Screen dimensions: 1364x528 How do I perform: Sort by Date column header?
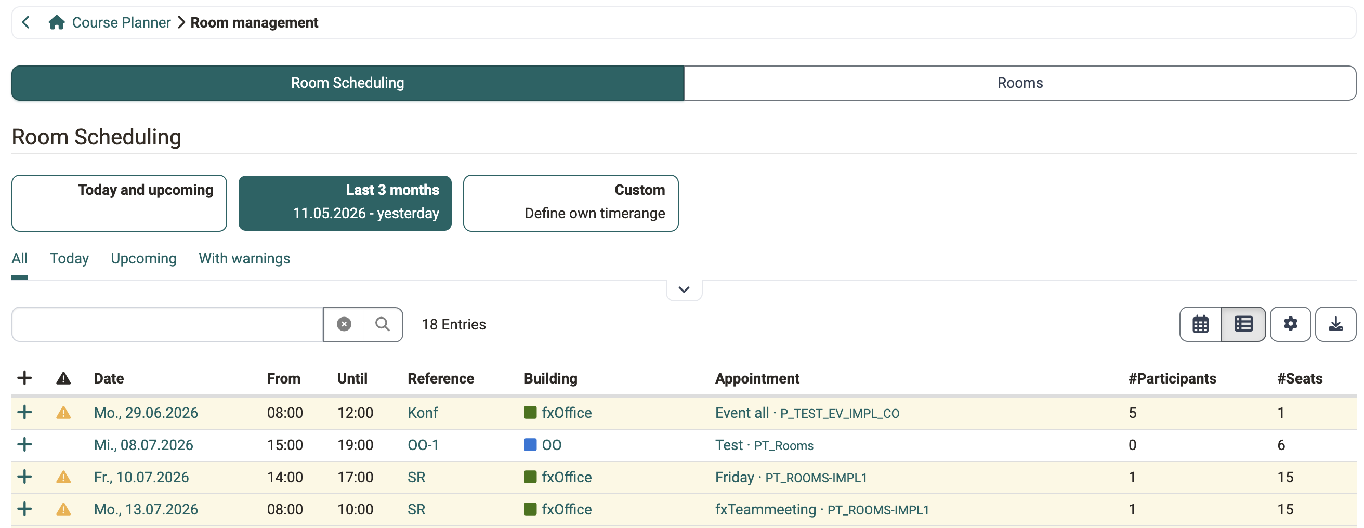(109, 378)
